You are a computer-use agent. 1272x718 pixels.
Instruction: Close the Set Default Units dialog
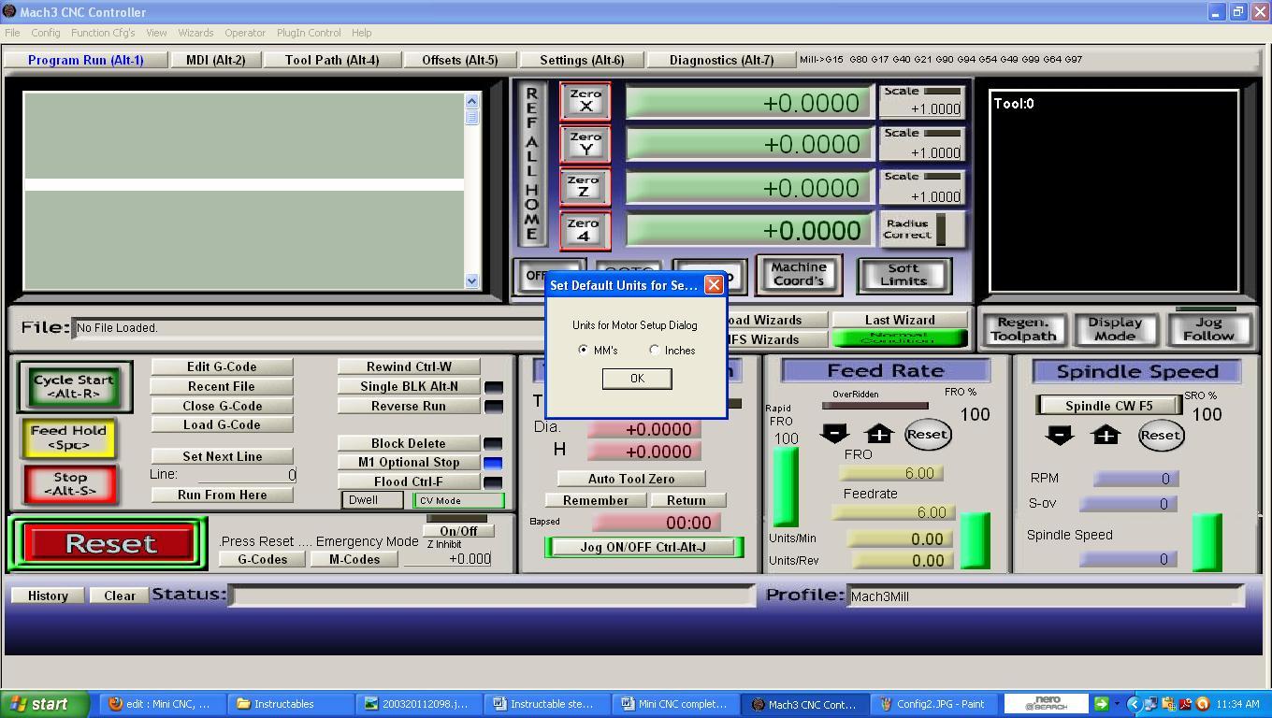pyautogui.click(x=714, y=285)
